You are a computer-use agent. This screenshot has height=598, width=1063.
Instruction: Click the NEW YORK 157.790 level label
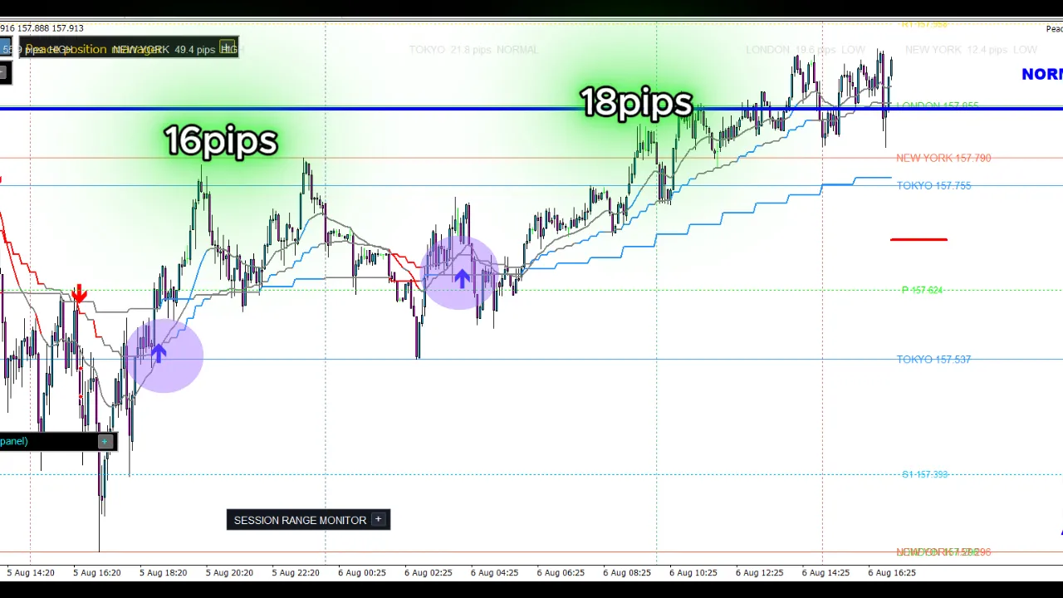[x=943, y=158]
